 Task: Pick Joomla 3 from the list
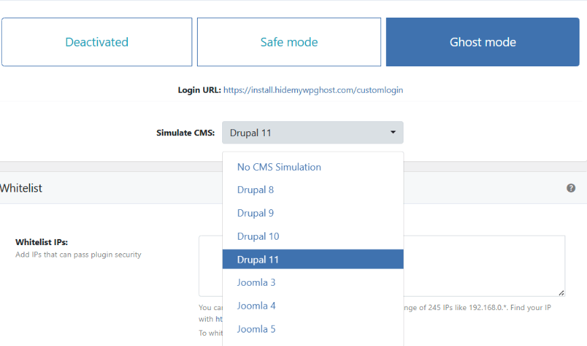pos(256,282)
